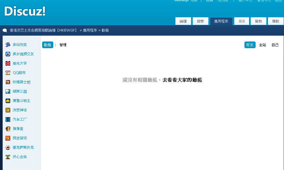This screenshot has height=170, width=284.
Task: Open the 开心农场 sprout icon
Action: pos(8,157)
